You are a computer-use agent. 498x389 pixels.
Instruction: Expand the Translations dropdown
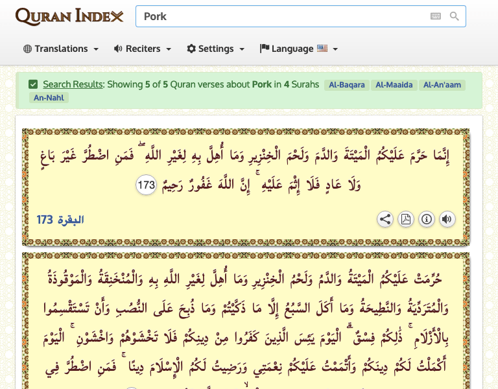pyautogui.click(x=61, y=49)
